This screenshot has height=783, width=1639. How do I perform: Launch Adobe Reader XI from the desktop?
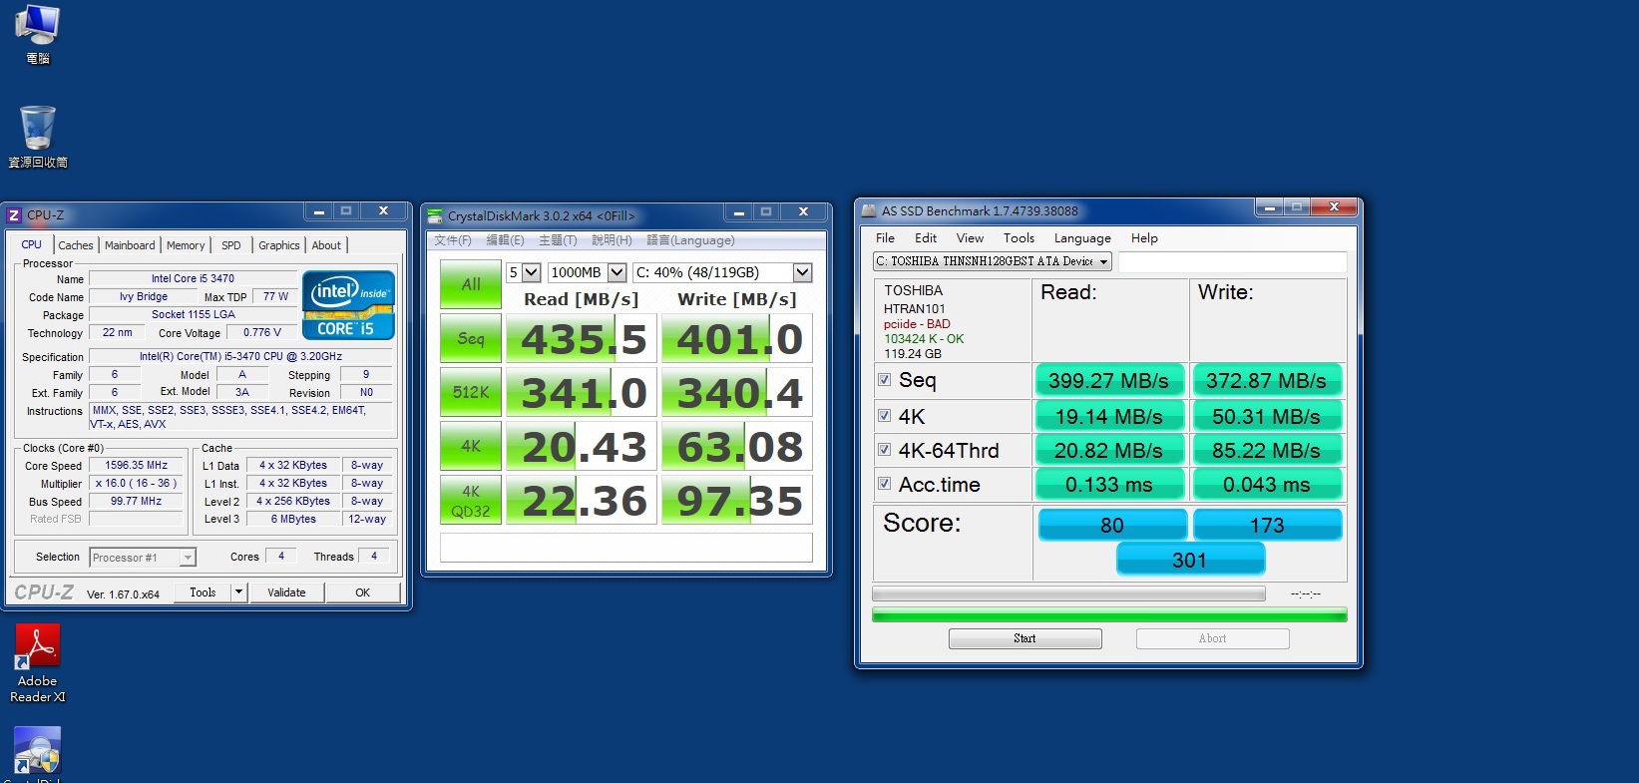(38, 663)
